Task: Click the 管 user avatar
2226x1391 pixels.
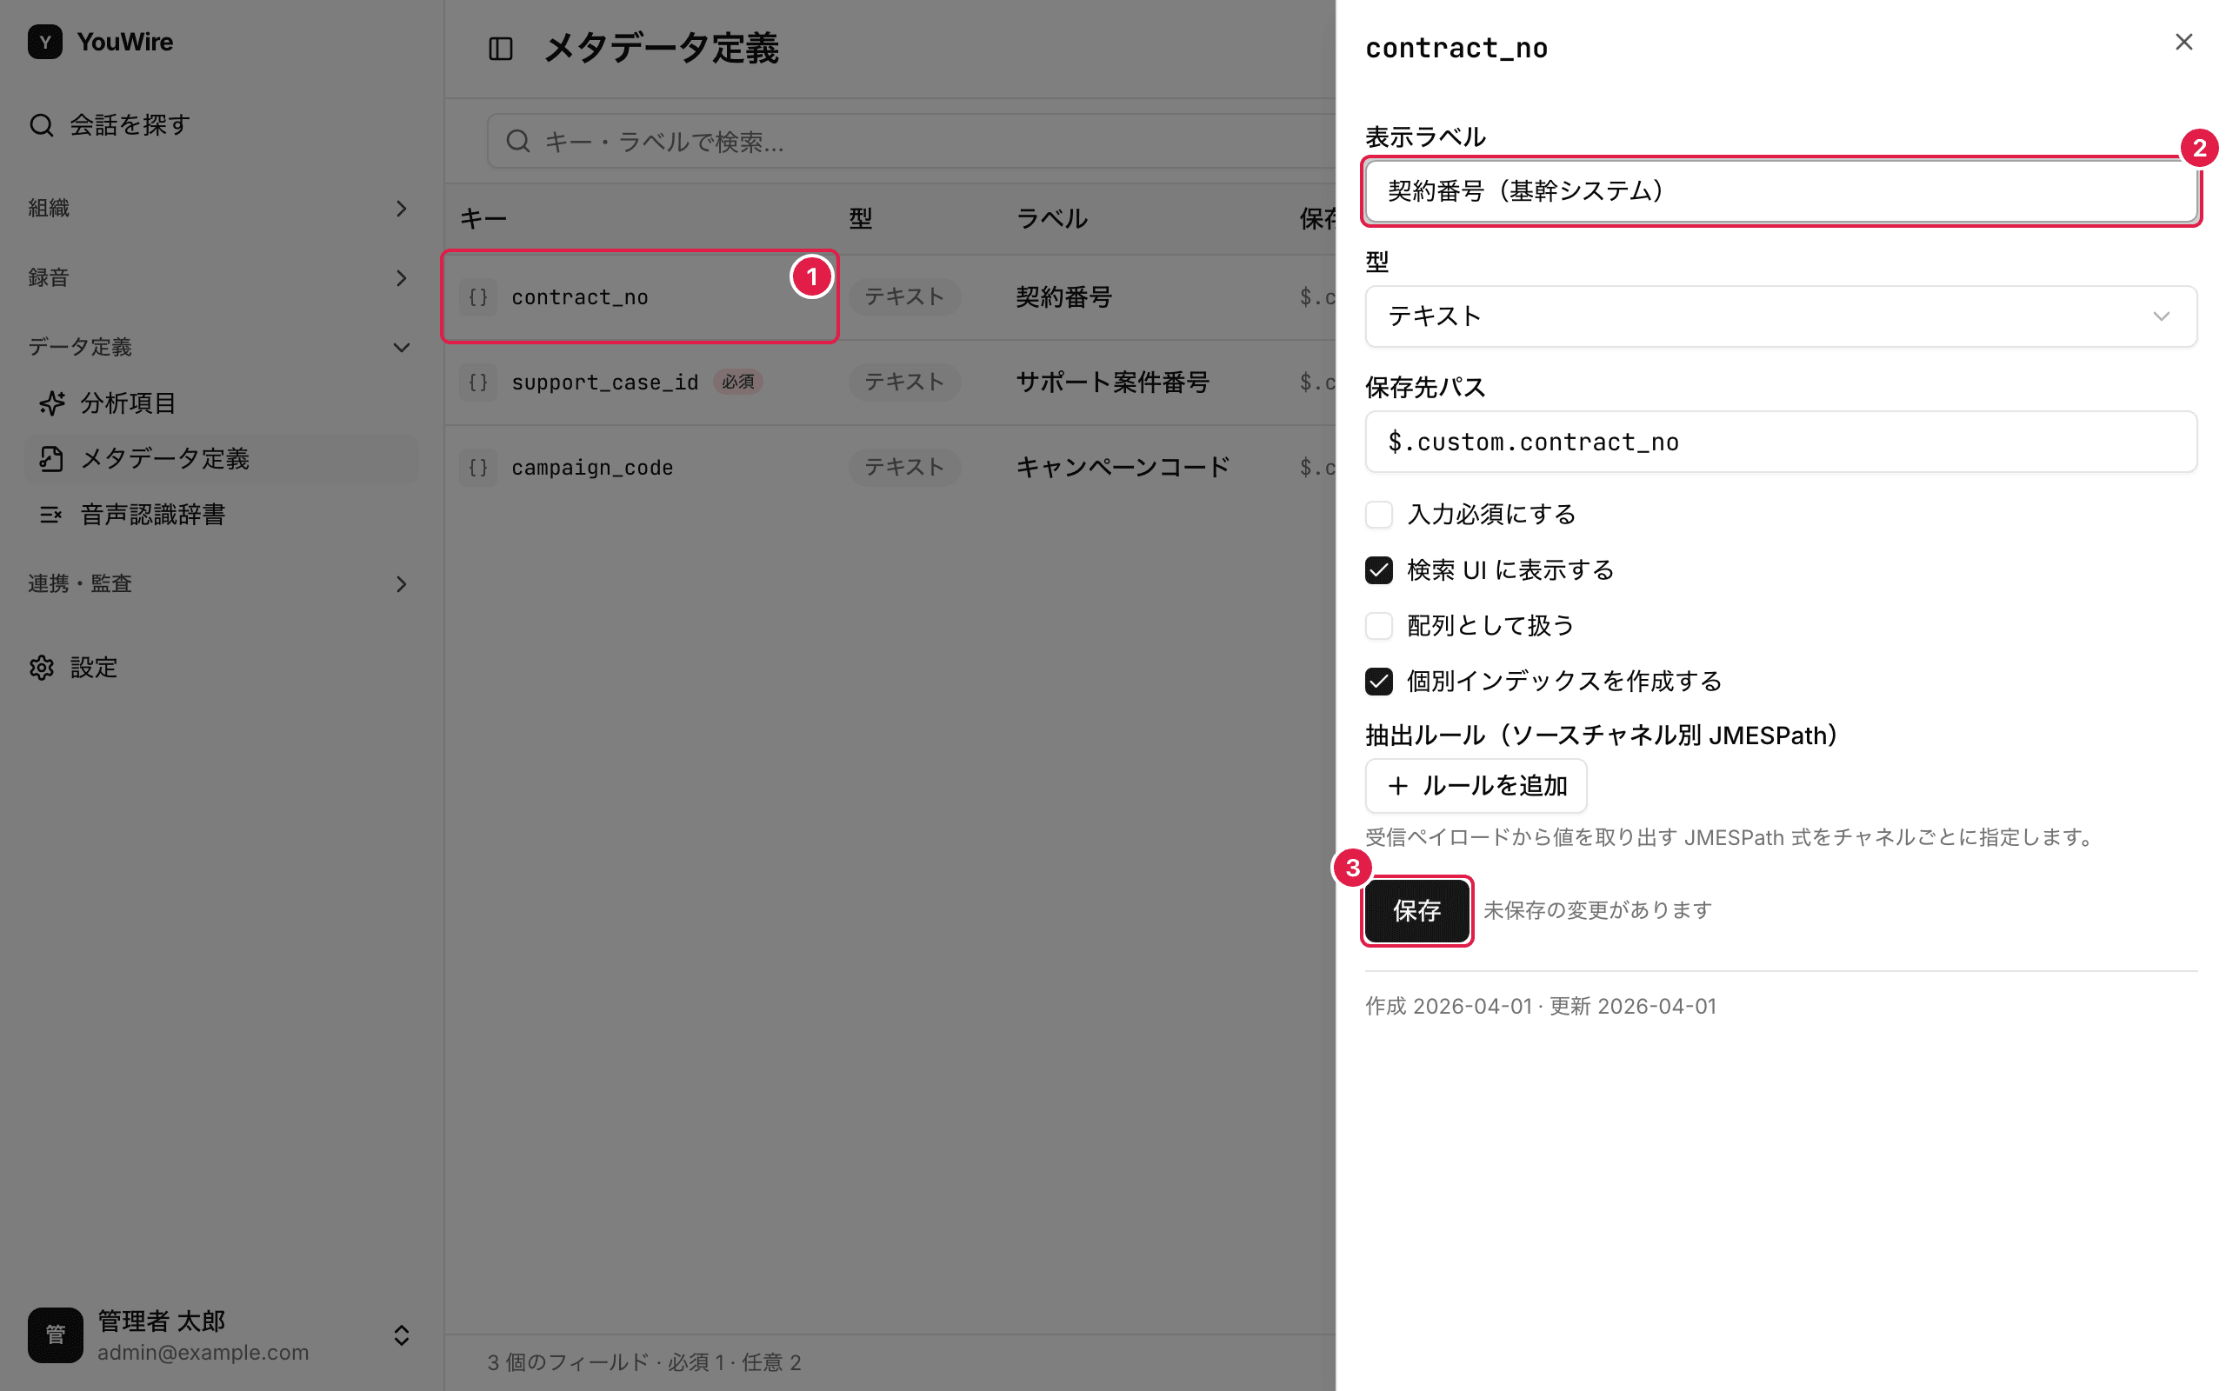Action: coord(55,1334)
